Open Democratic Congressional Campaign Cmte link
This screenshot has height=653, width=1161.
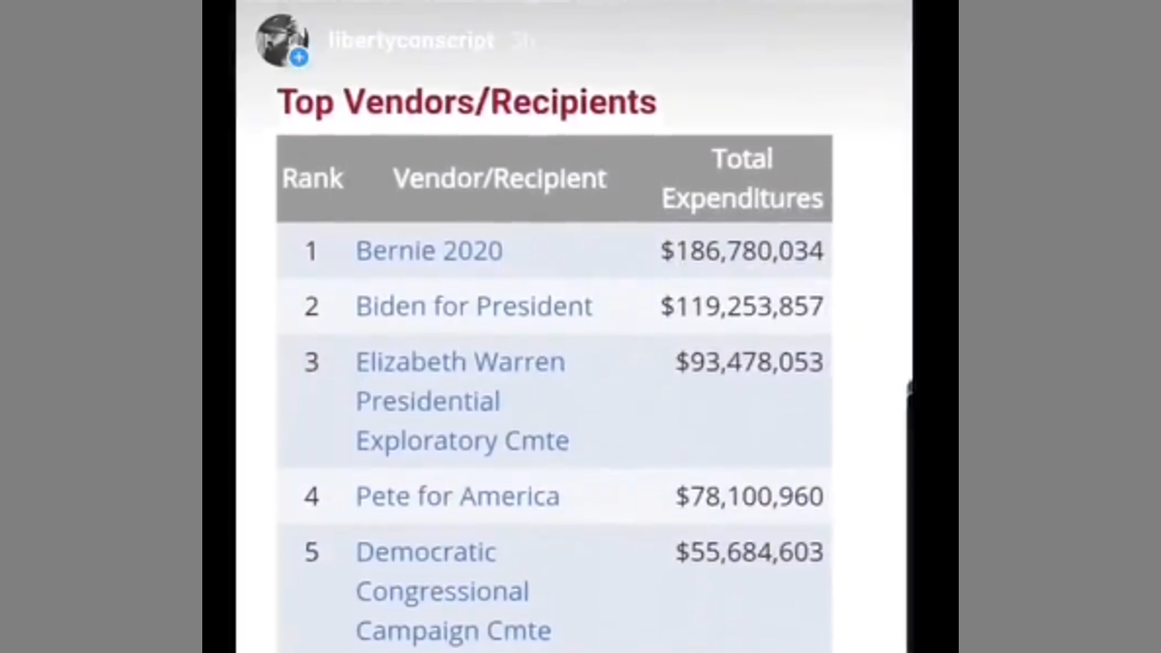click(453, 591)
